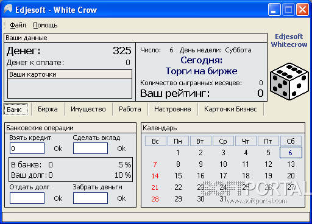Click the 5 % deposit rate
The width and height of the screenshot is (312, 224).
point(125,164)
